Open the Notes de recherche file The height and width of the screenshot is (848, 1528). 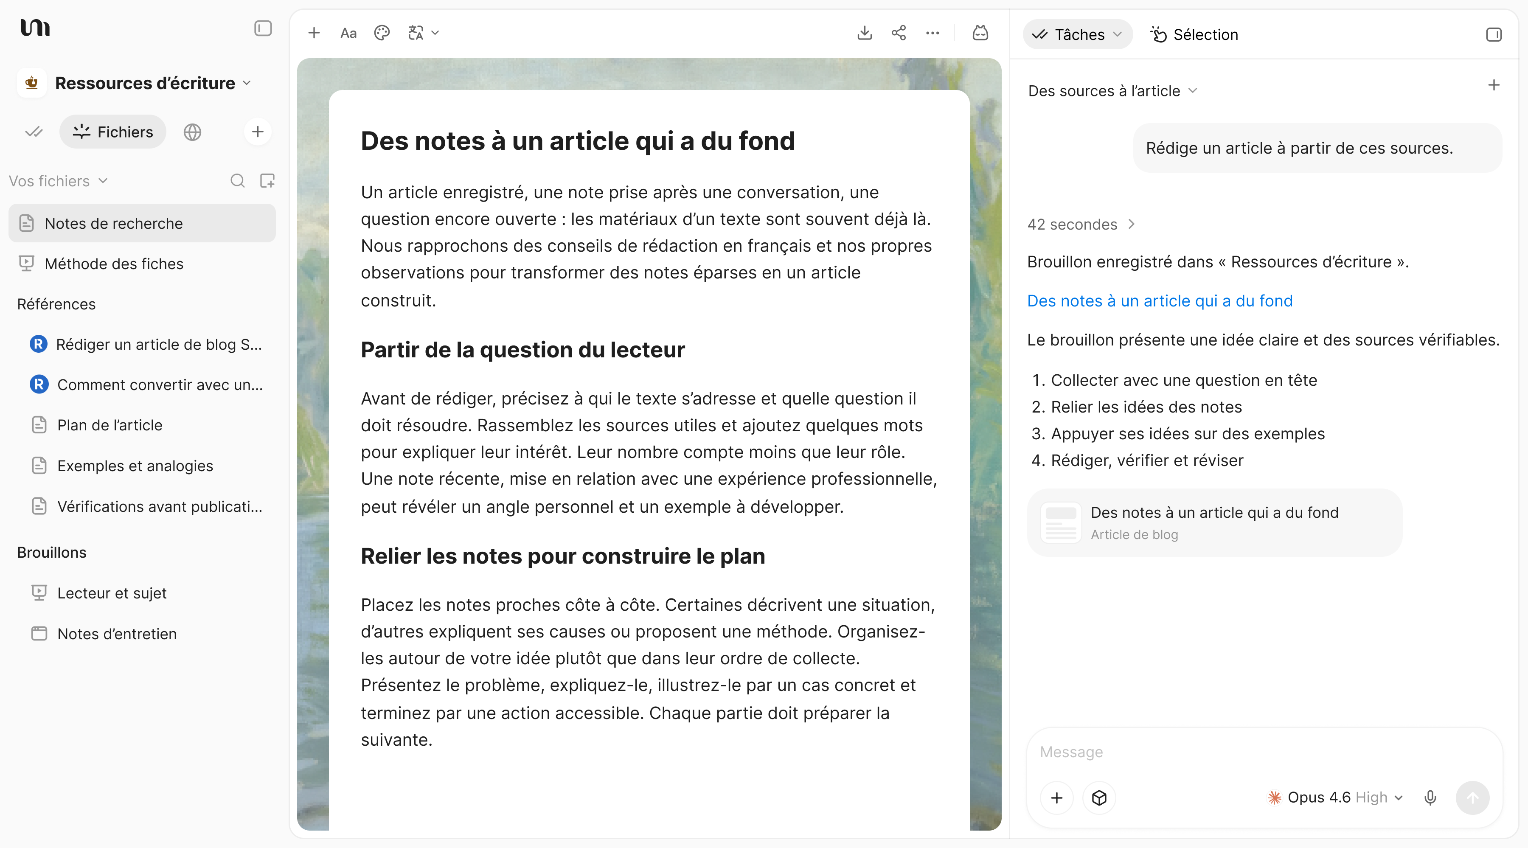coord(142,223)
